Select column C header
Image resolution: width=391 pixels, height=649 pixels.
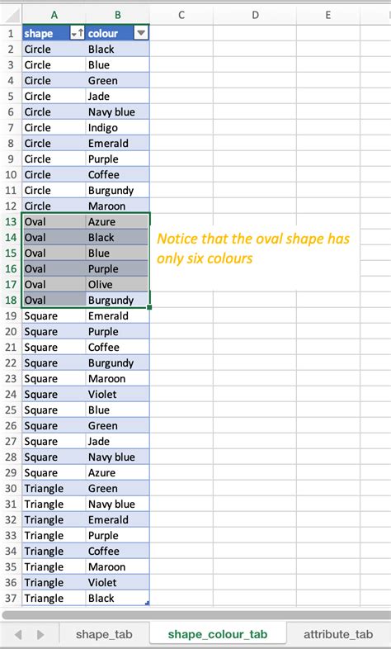click(x=181, y=16)
